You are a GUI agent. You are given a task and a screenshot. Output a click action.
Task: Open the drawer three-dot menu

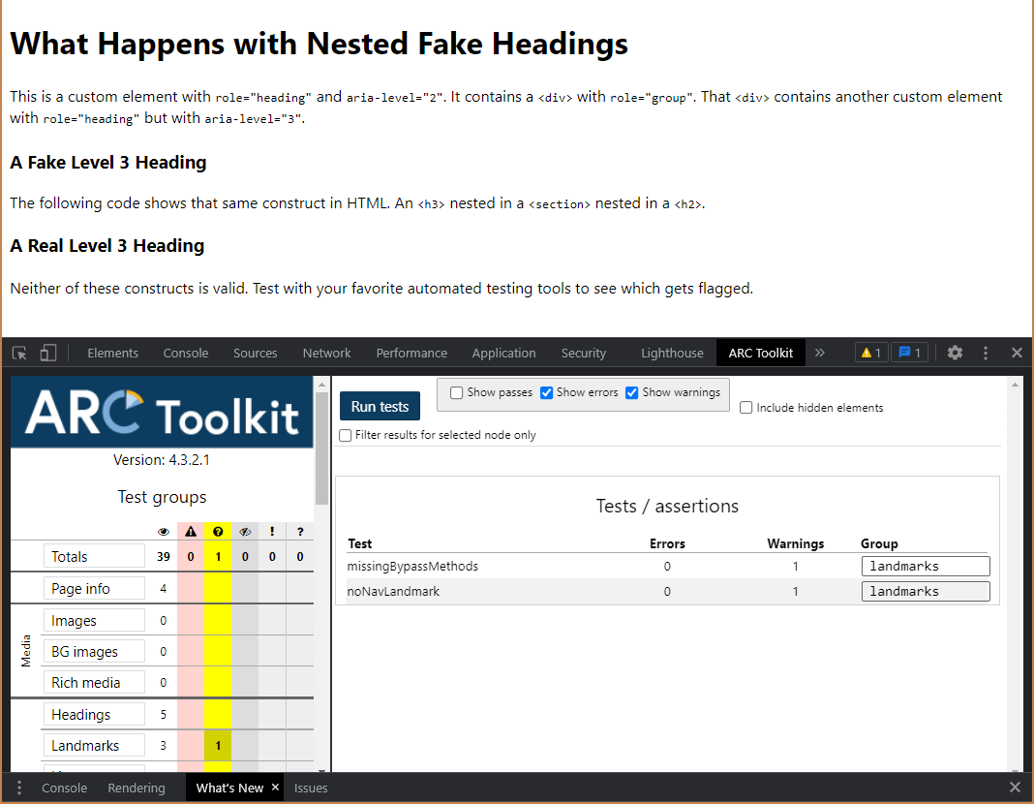click(x=19, y=788)
